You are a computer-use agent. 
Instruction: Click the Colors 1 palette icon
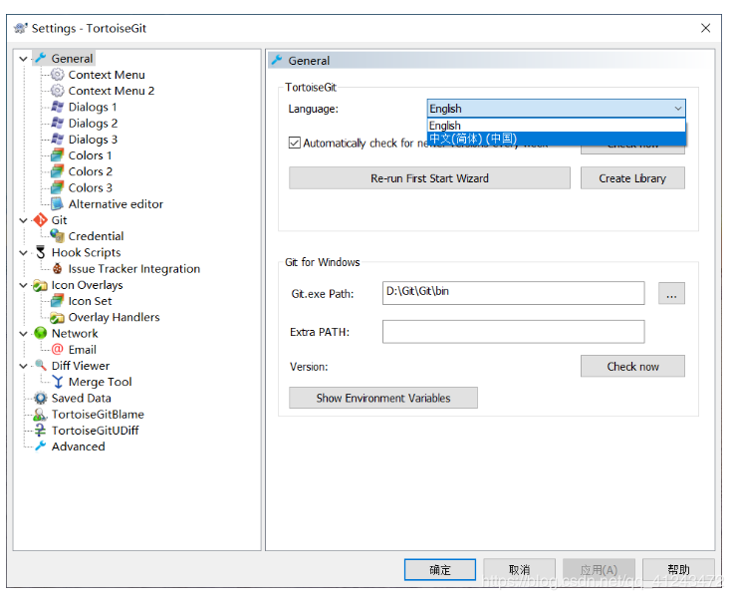click(x=57, y=155)
